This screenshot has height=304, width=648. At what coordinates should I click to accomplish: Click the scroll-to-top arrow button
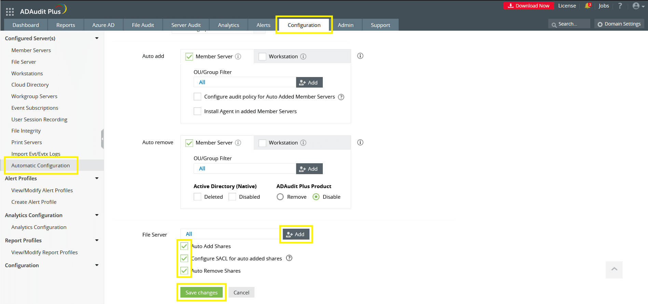pyautogui.click(x=614, y=270)
